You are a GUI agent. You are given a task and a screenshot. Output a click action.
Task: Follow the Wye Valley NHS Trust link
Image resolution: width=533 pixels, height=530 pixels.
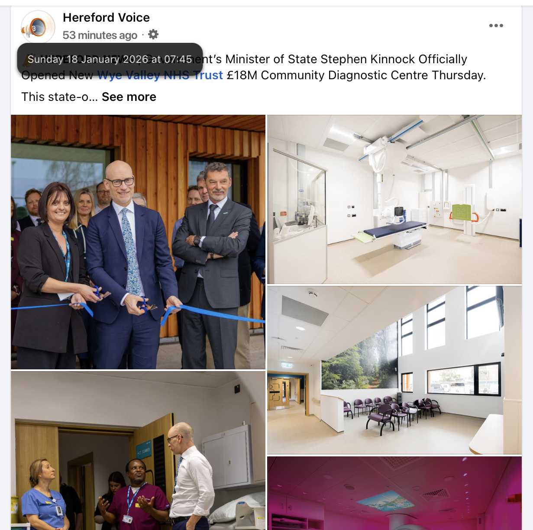click(160, 75)
